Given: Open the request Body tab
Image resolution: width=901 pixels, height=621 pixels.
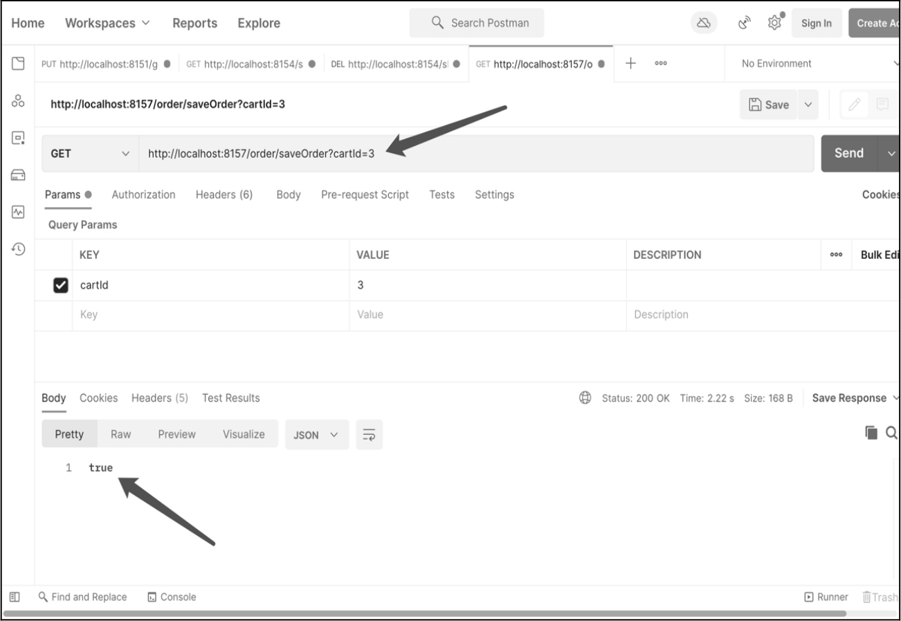Looking at the screenshot, I should 289,195.
